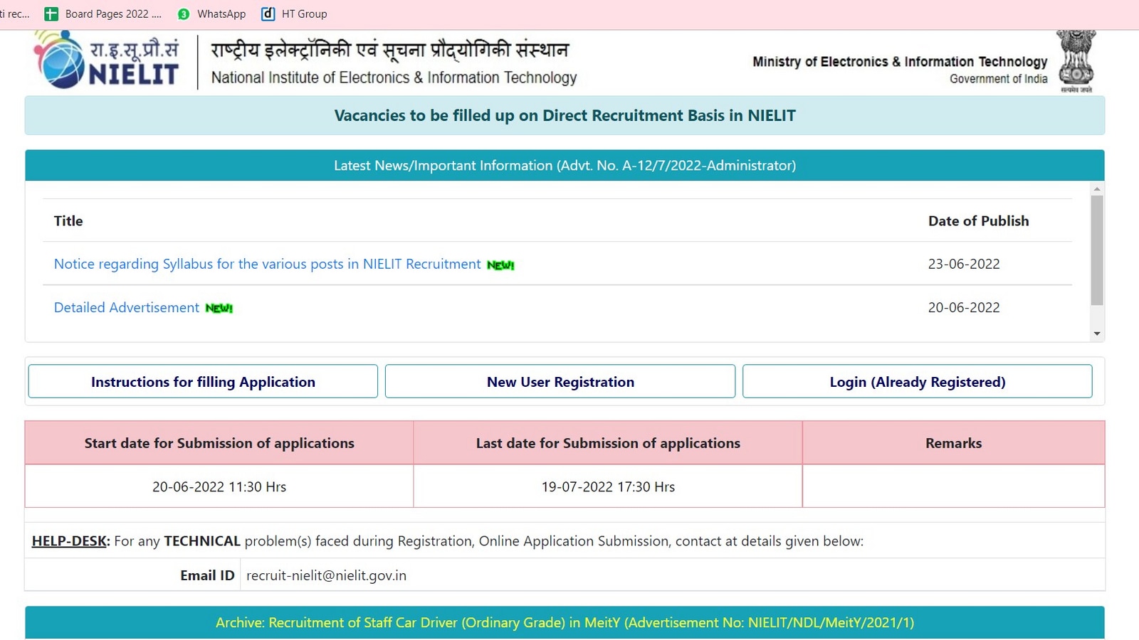The width and height of the screenshot is (1139, 640).
Task: Click New User Registration button
Action: 560,382
